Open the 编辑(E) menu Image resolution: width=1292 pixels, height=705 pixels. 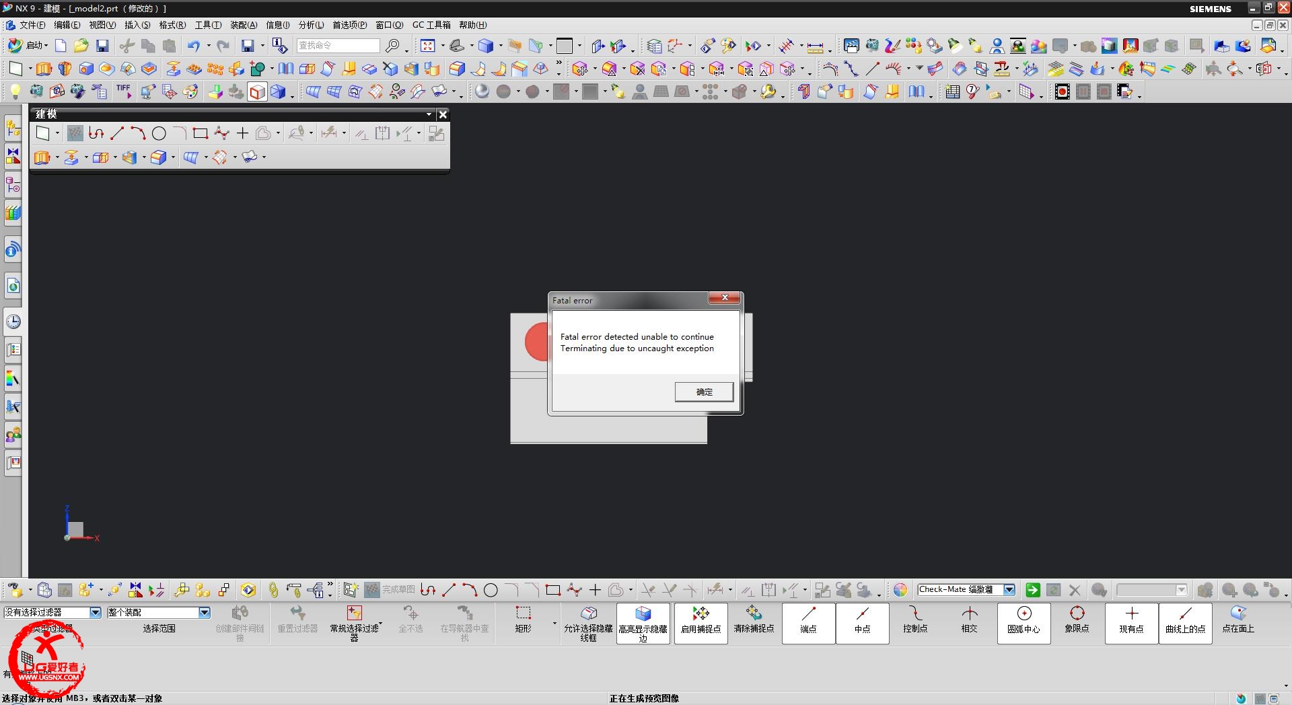67,25
